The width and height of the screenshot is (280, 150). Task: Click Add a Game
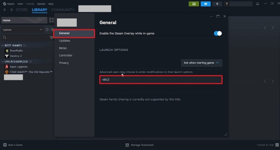(15, 145)
